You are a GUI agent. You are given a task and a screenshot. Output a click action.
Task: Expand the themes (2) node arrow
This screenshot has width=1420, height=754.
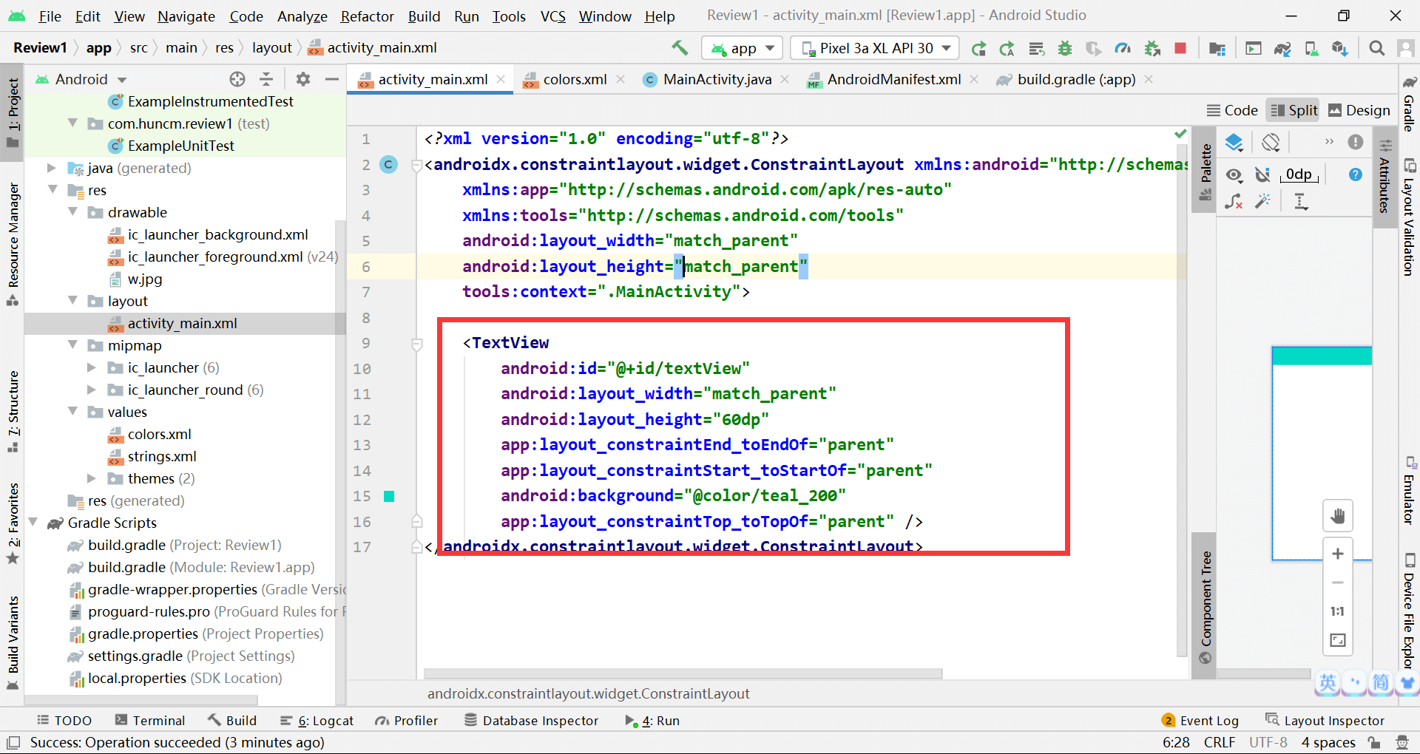(92, 478)
